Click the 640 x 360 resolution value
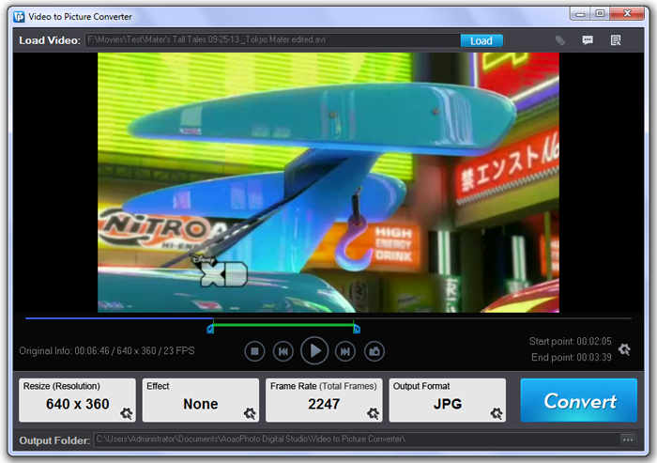The width and height of the screenshot is (657, 463). [x=78, y=404]
